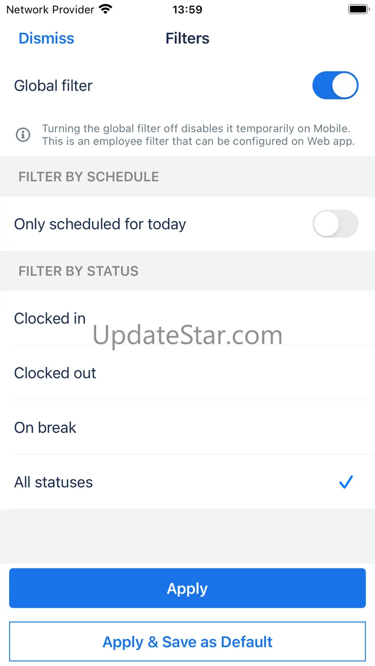The image size is (375, 666).
Task: Tap Apply & Save as Default
Action: 187,642
